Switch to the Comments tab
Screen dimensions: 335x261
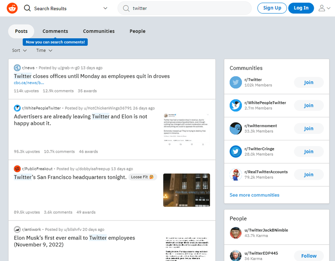[55, 31]
